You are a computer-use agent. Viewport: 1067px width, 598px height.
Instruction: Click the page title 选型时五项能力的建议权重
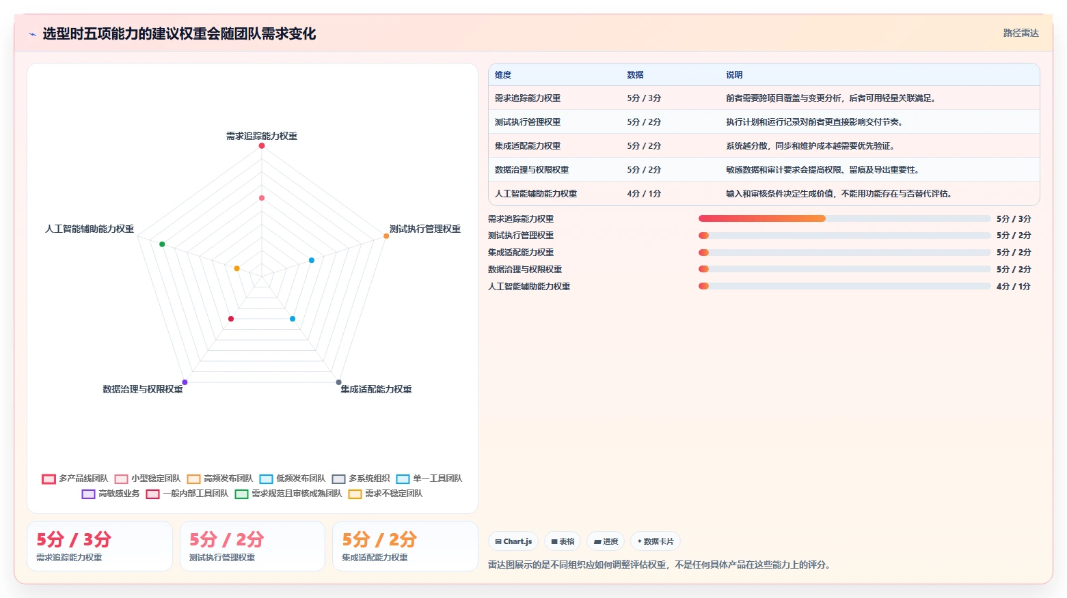point(179,33)
